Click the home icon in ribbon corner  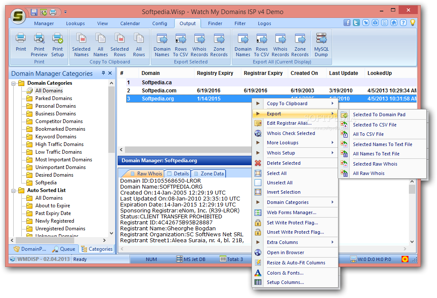click(x=394, y=23)
